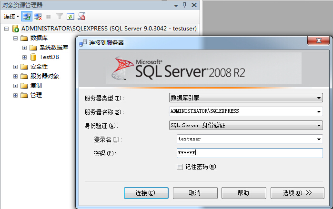Open the 连接 dropdown in Object Explorer toolbar

(x=11, y=16)
